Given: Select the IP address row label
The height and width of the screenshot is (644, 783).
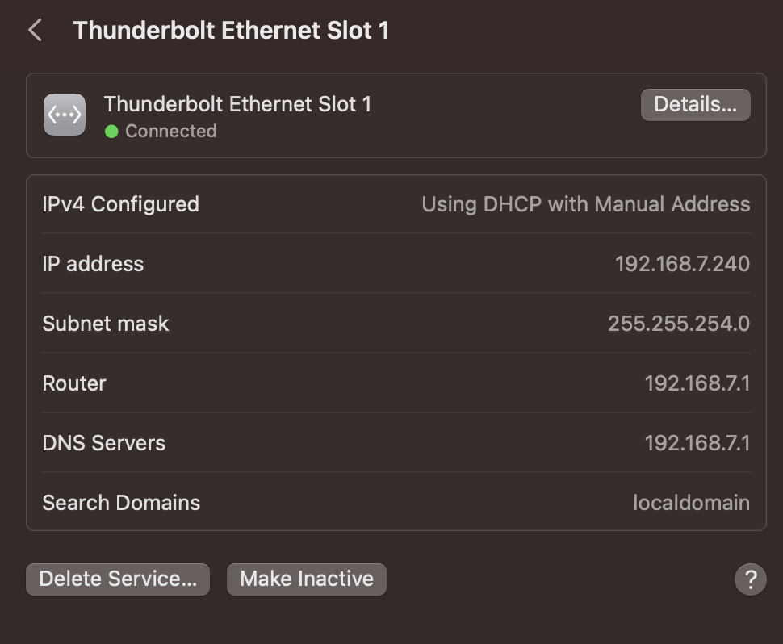Looking at the screenshot, I should click(x=93, y=264).
